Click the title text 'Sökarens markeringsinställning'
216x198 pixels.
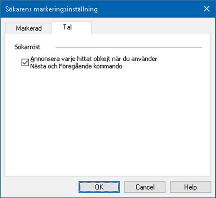pyautogui.click(x=52, y=9)
